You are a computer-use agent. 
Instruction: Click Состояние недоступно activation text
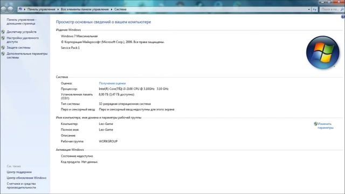(77, 156)
